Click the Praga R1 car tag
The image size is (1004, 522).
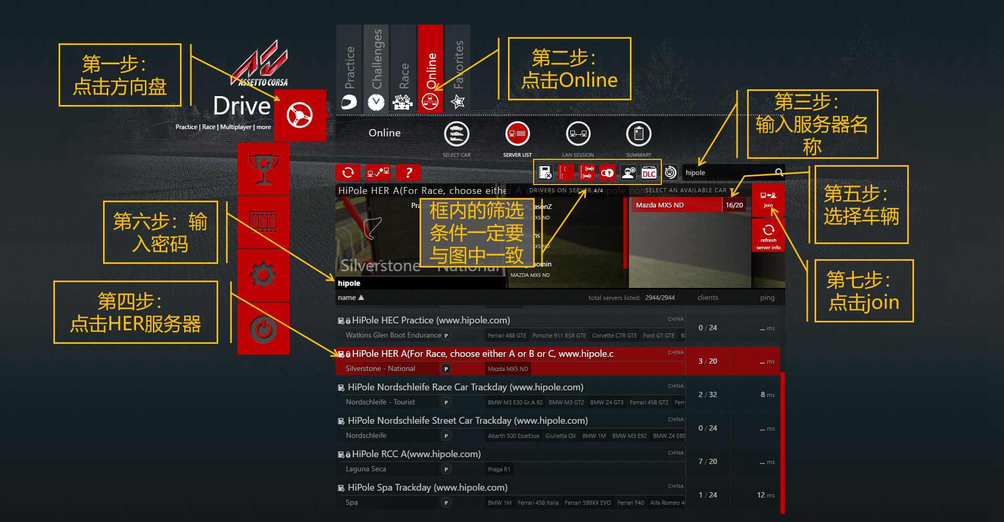tap(499, 469)
